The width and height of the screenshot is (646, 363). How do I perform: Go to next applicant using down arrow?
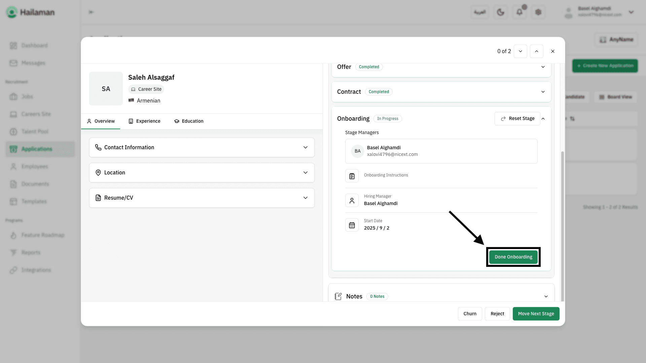pyautogui.click(x=521, y=51)
